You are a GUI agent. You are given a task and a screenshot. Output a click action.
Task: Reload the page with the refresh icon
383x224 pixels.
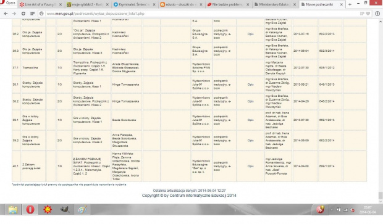point(23,14)
